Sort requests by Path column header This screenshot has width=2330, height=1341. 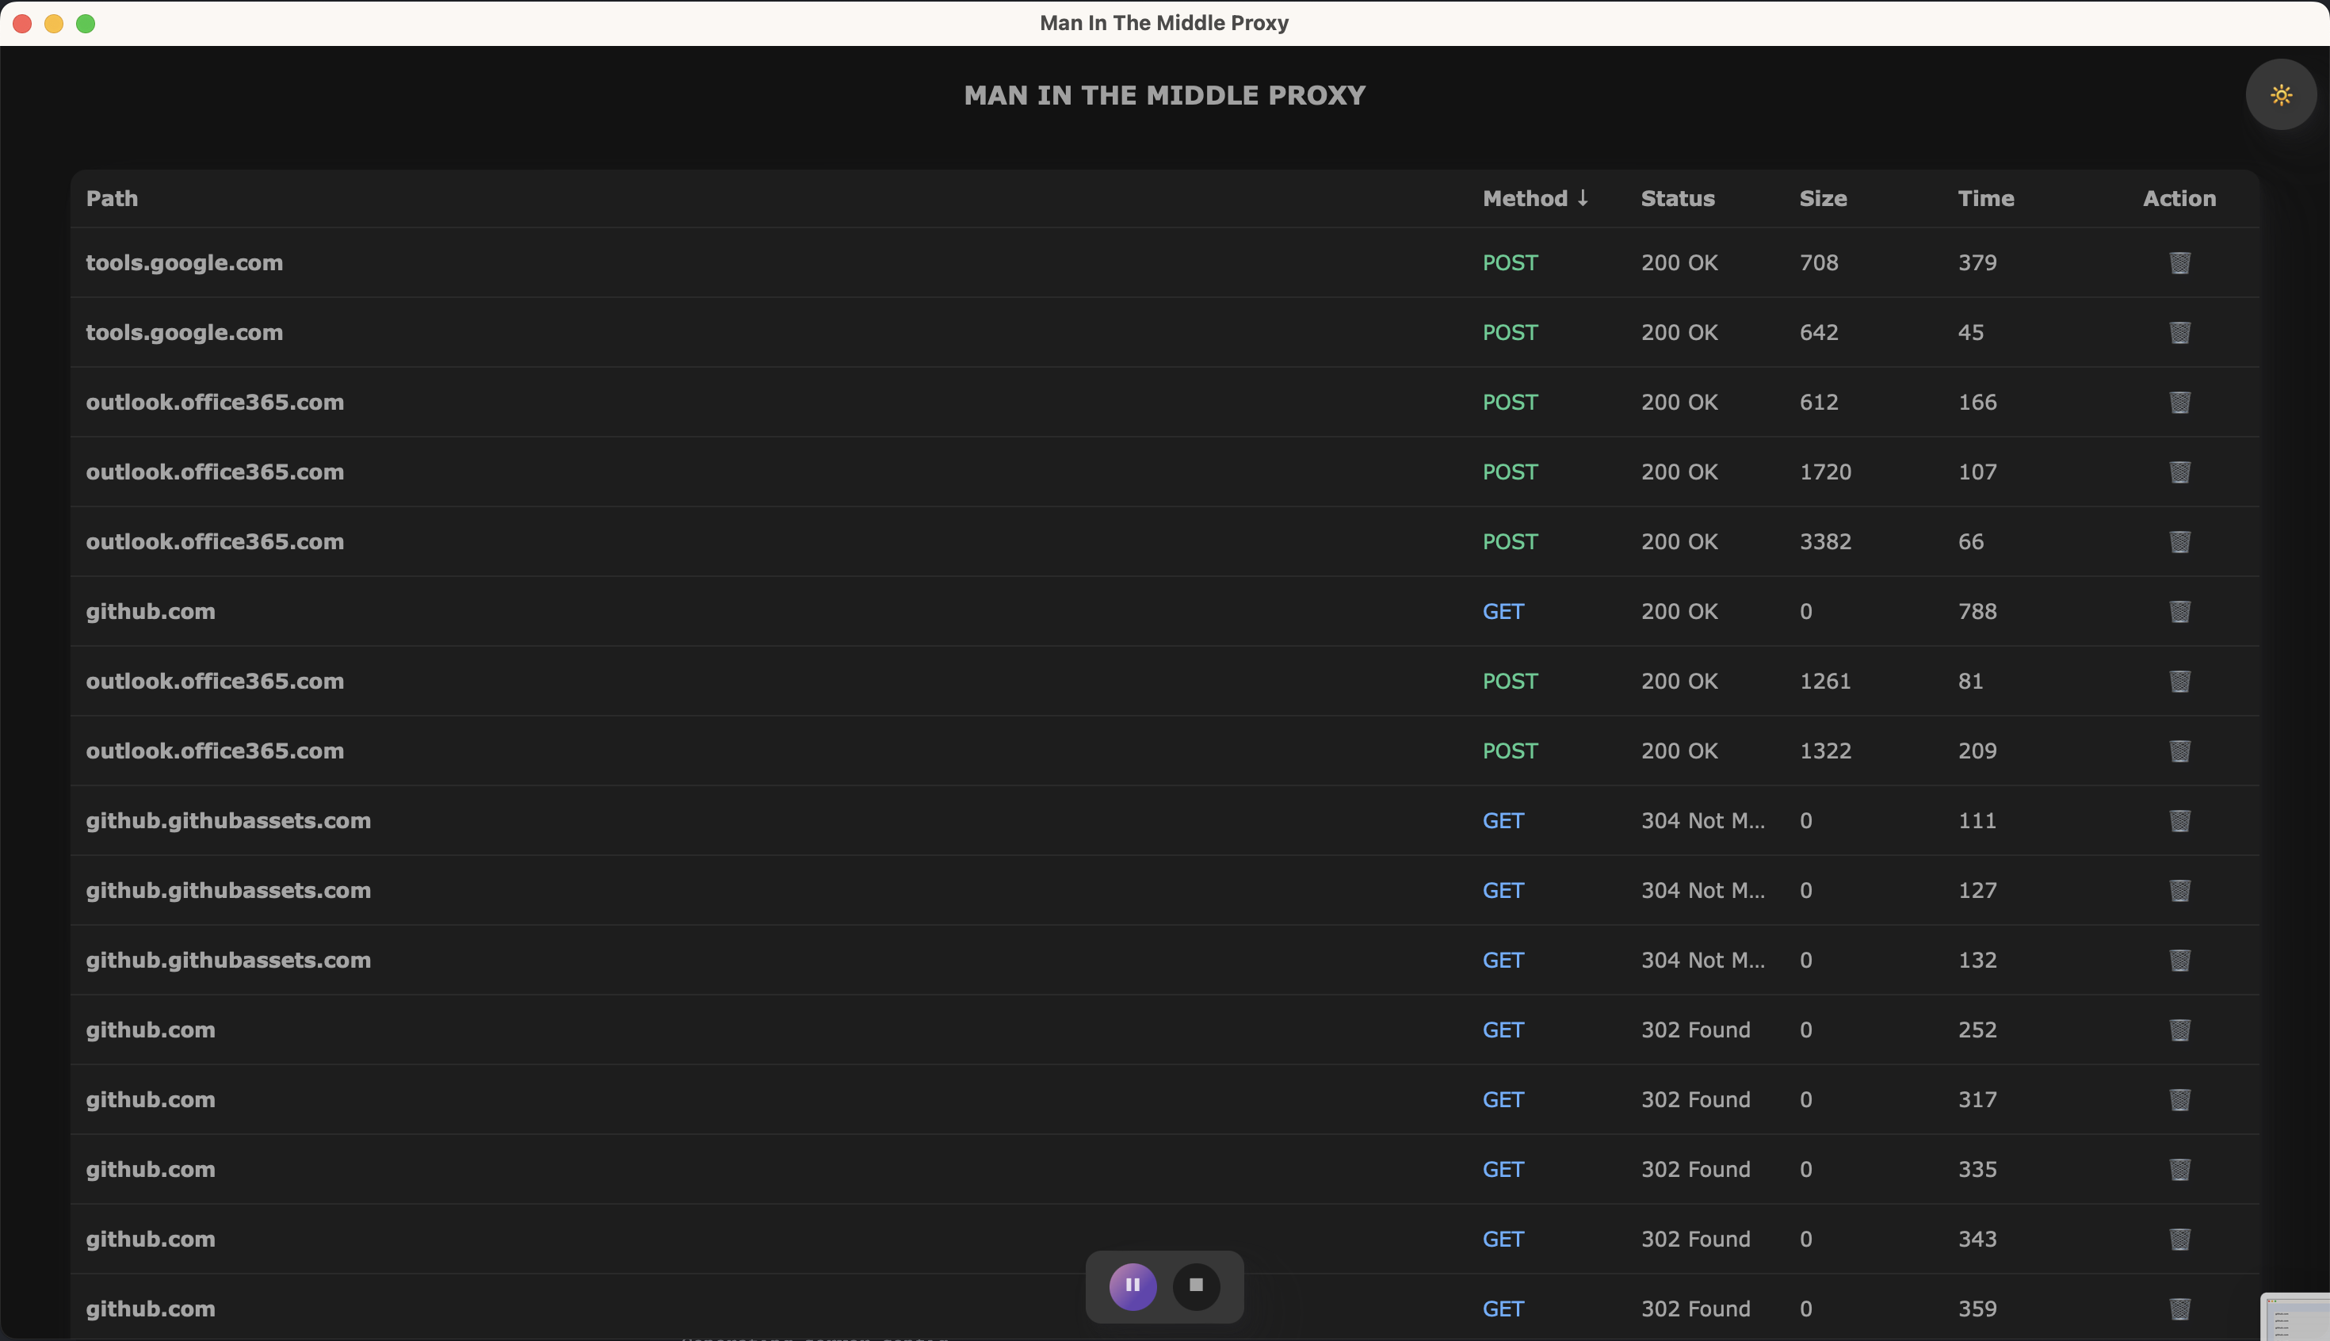tap(112, 198)
